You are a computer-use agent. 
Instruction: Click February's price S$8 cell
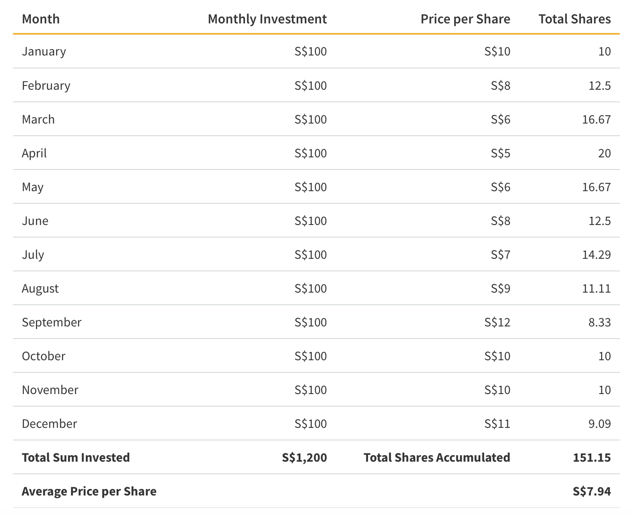point(500,85)
